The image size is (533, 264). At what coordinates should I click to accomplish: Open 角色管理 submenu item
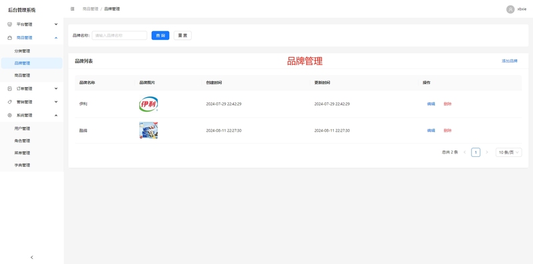coord(32,141)
